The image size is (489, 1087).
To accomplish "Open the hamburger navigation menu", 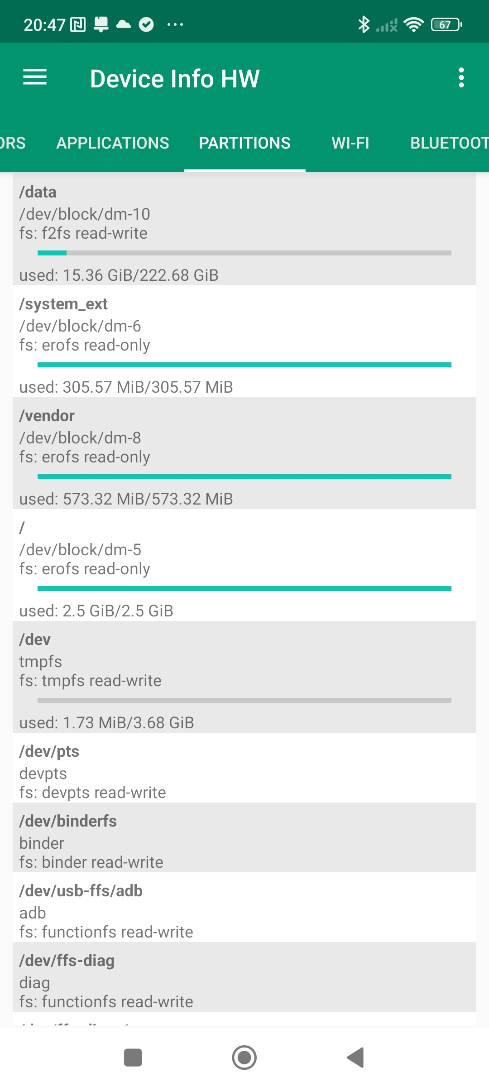I will tap(35, 77).
